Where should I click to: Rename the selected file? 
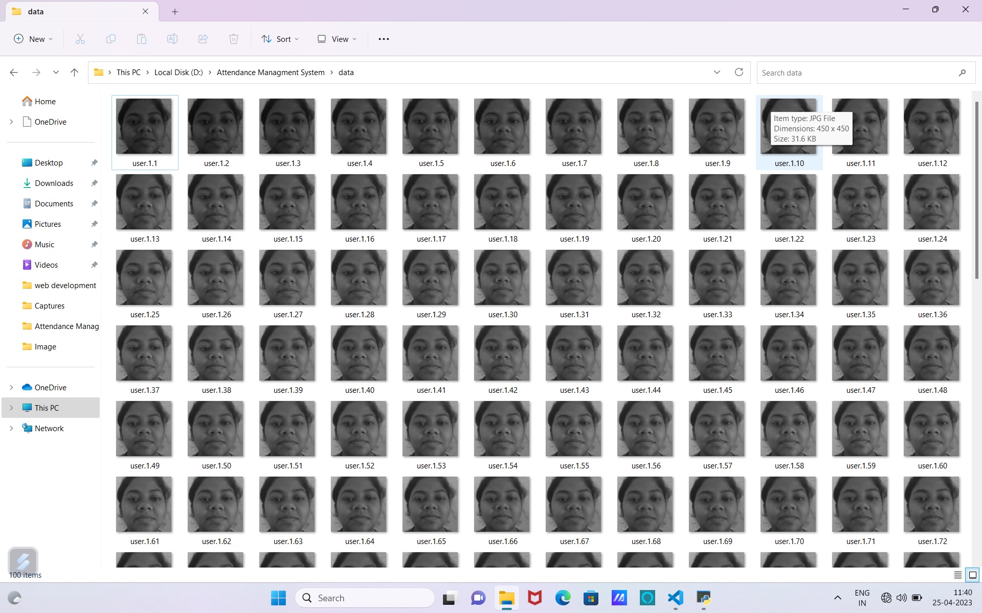point(172,38)
